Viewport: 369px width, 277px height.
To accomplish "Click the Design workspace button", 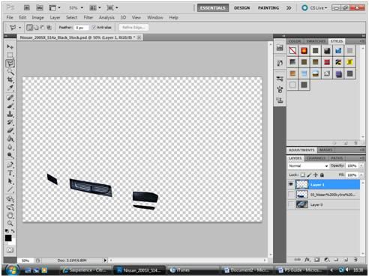I will (241, 8).
